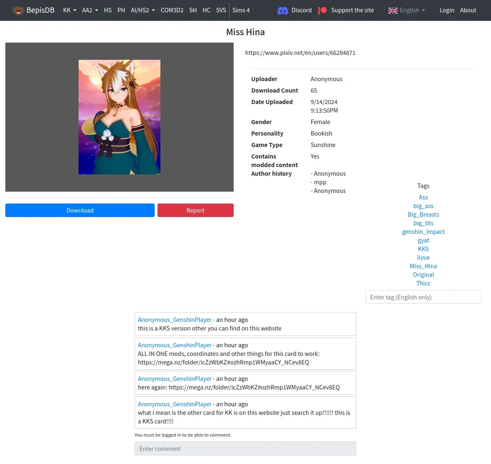Select the Miss_Hina tag
491x464 pixels.
[x=423, y=266]
